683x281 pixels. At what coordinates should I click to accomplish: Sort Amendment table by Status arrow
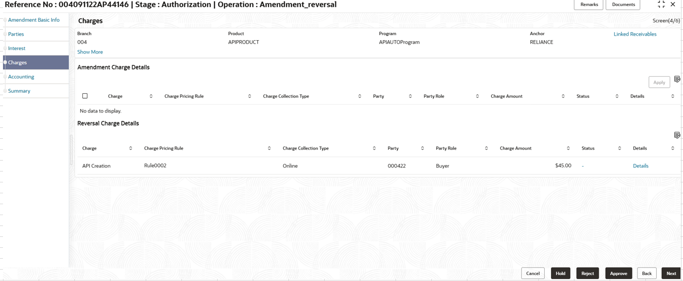617,96
